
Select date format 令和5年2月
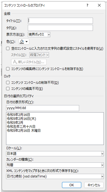click(15, 123)
